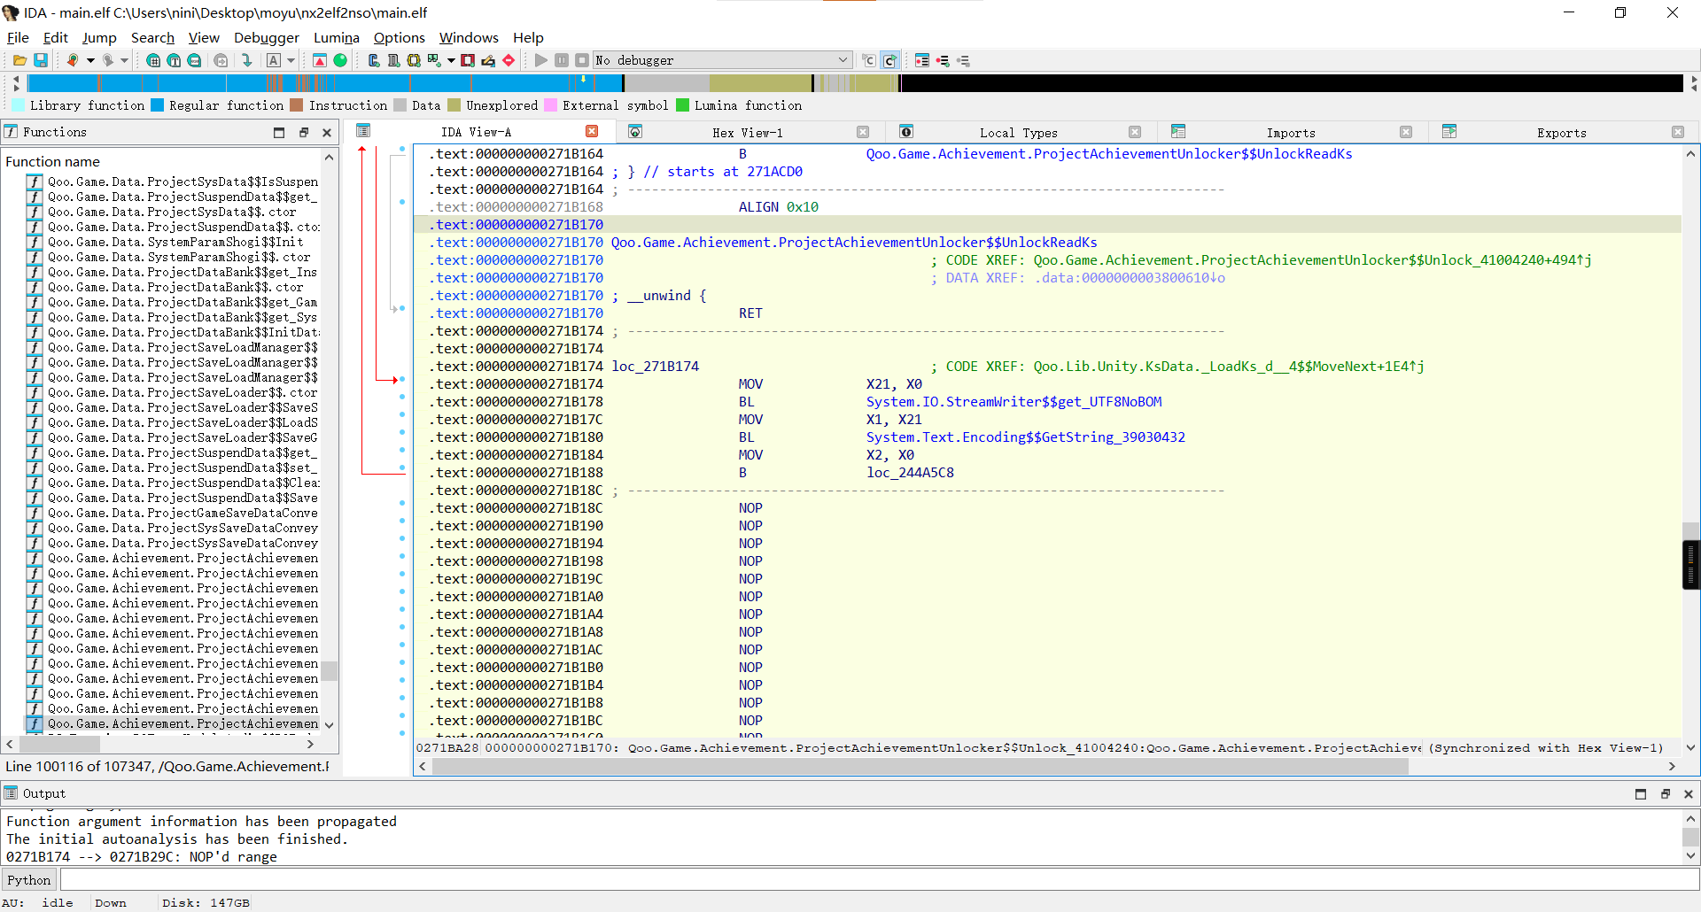Follow the System.IO.StreamWriter$$get_UTF8NoBOM reference

coord(1014,402)
